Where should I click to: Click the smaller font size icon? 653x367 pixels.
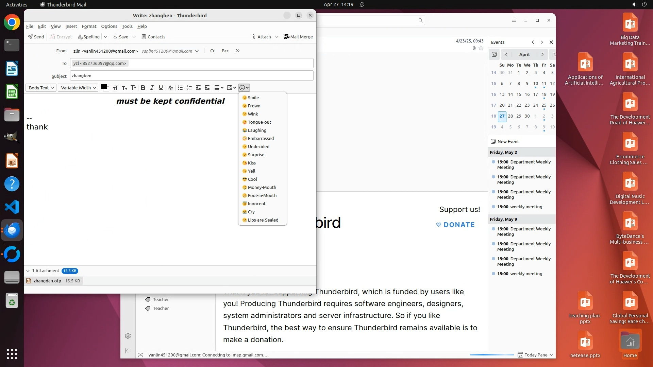(124, 88)
